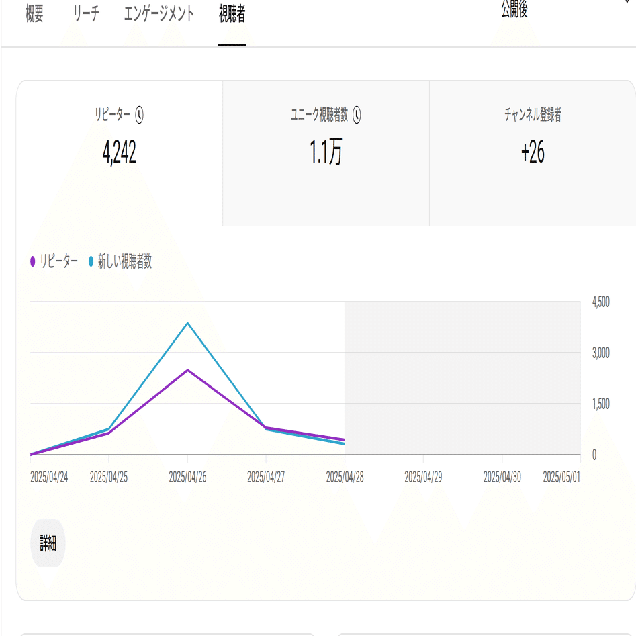Go to the エンゲージメント tab

coord(159,14)
